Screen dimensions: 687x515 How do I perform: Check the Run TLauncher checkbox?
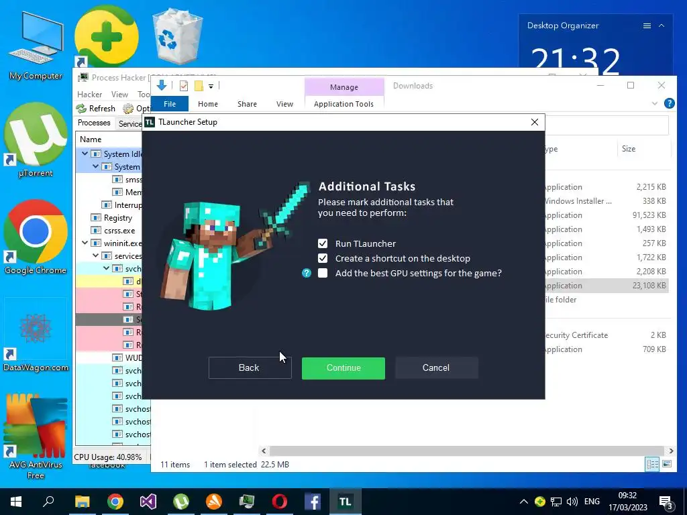pos(323,243)
